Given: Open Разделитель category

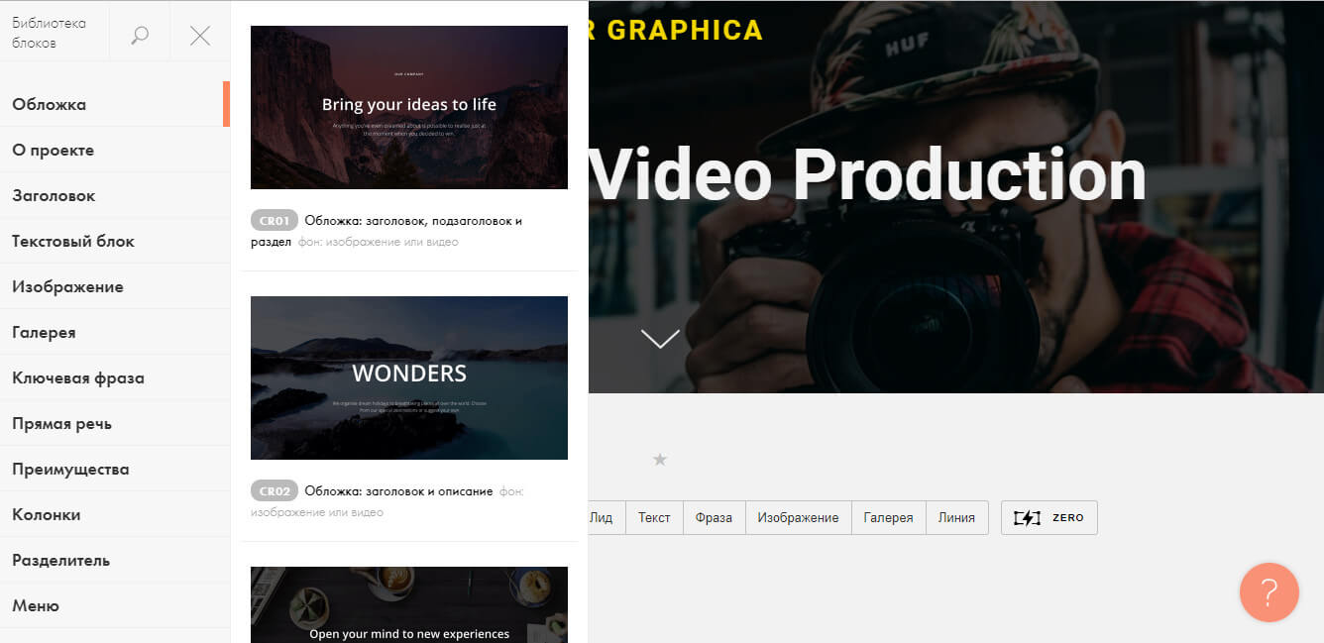Looking at the screenshot, I should [115, 560].
